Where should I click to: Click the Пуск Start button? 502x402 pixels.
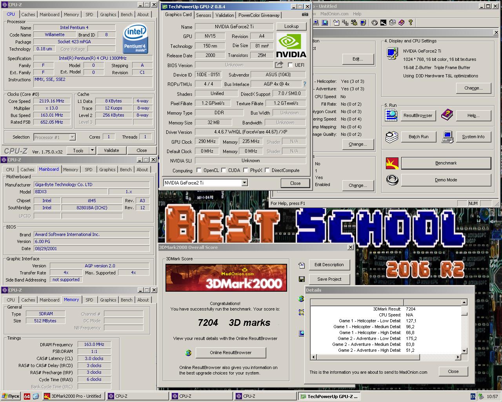point(11,396)
